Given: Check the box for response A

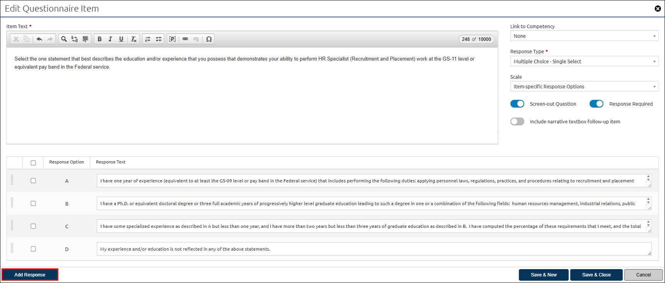Looking at the screenshot, I should (x=33, y=180).
